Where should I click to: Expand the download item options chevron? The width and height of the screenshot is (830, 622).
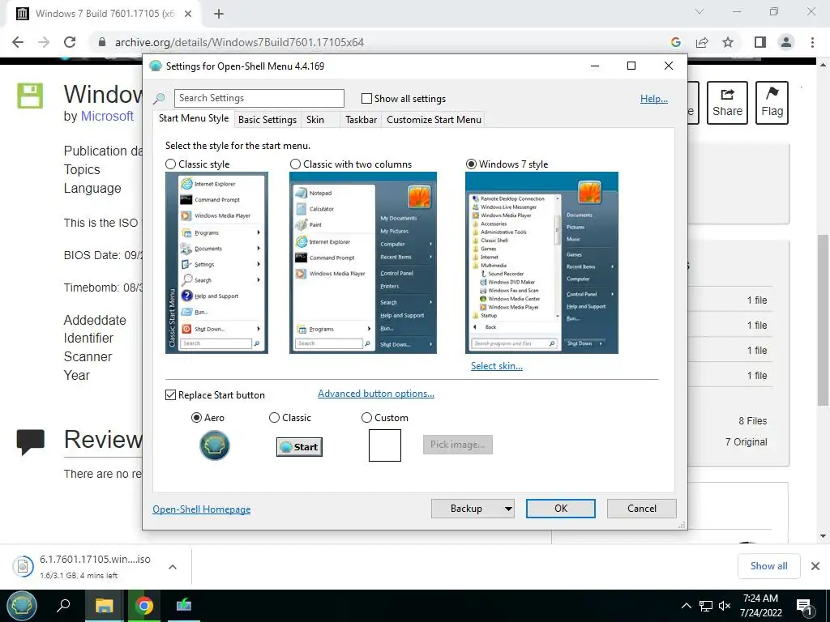point(172,566)
